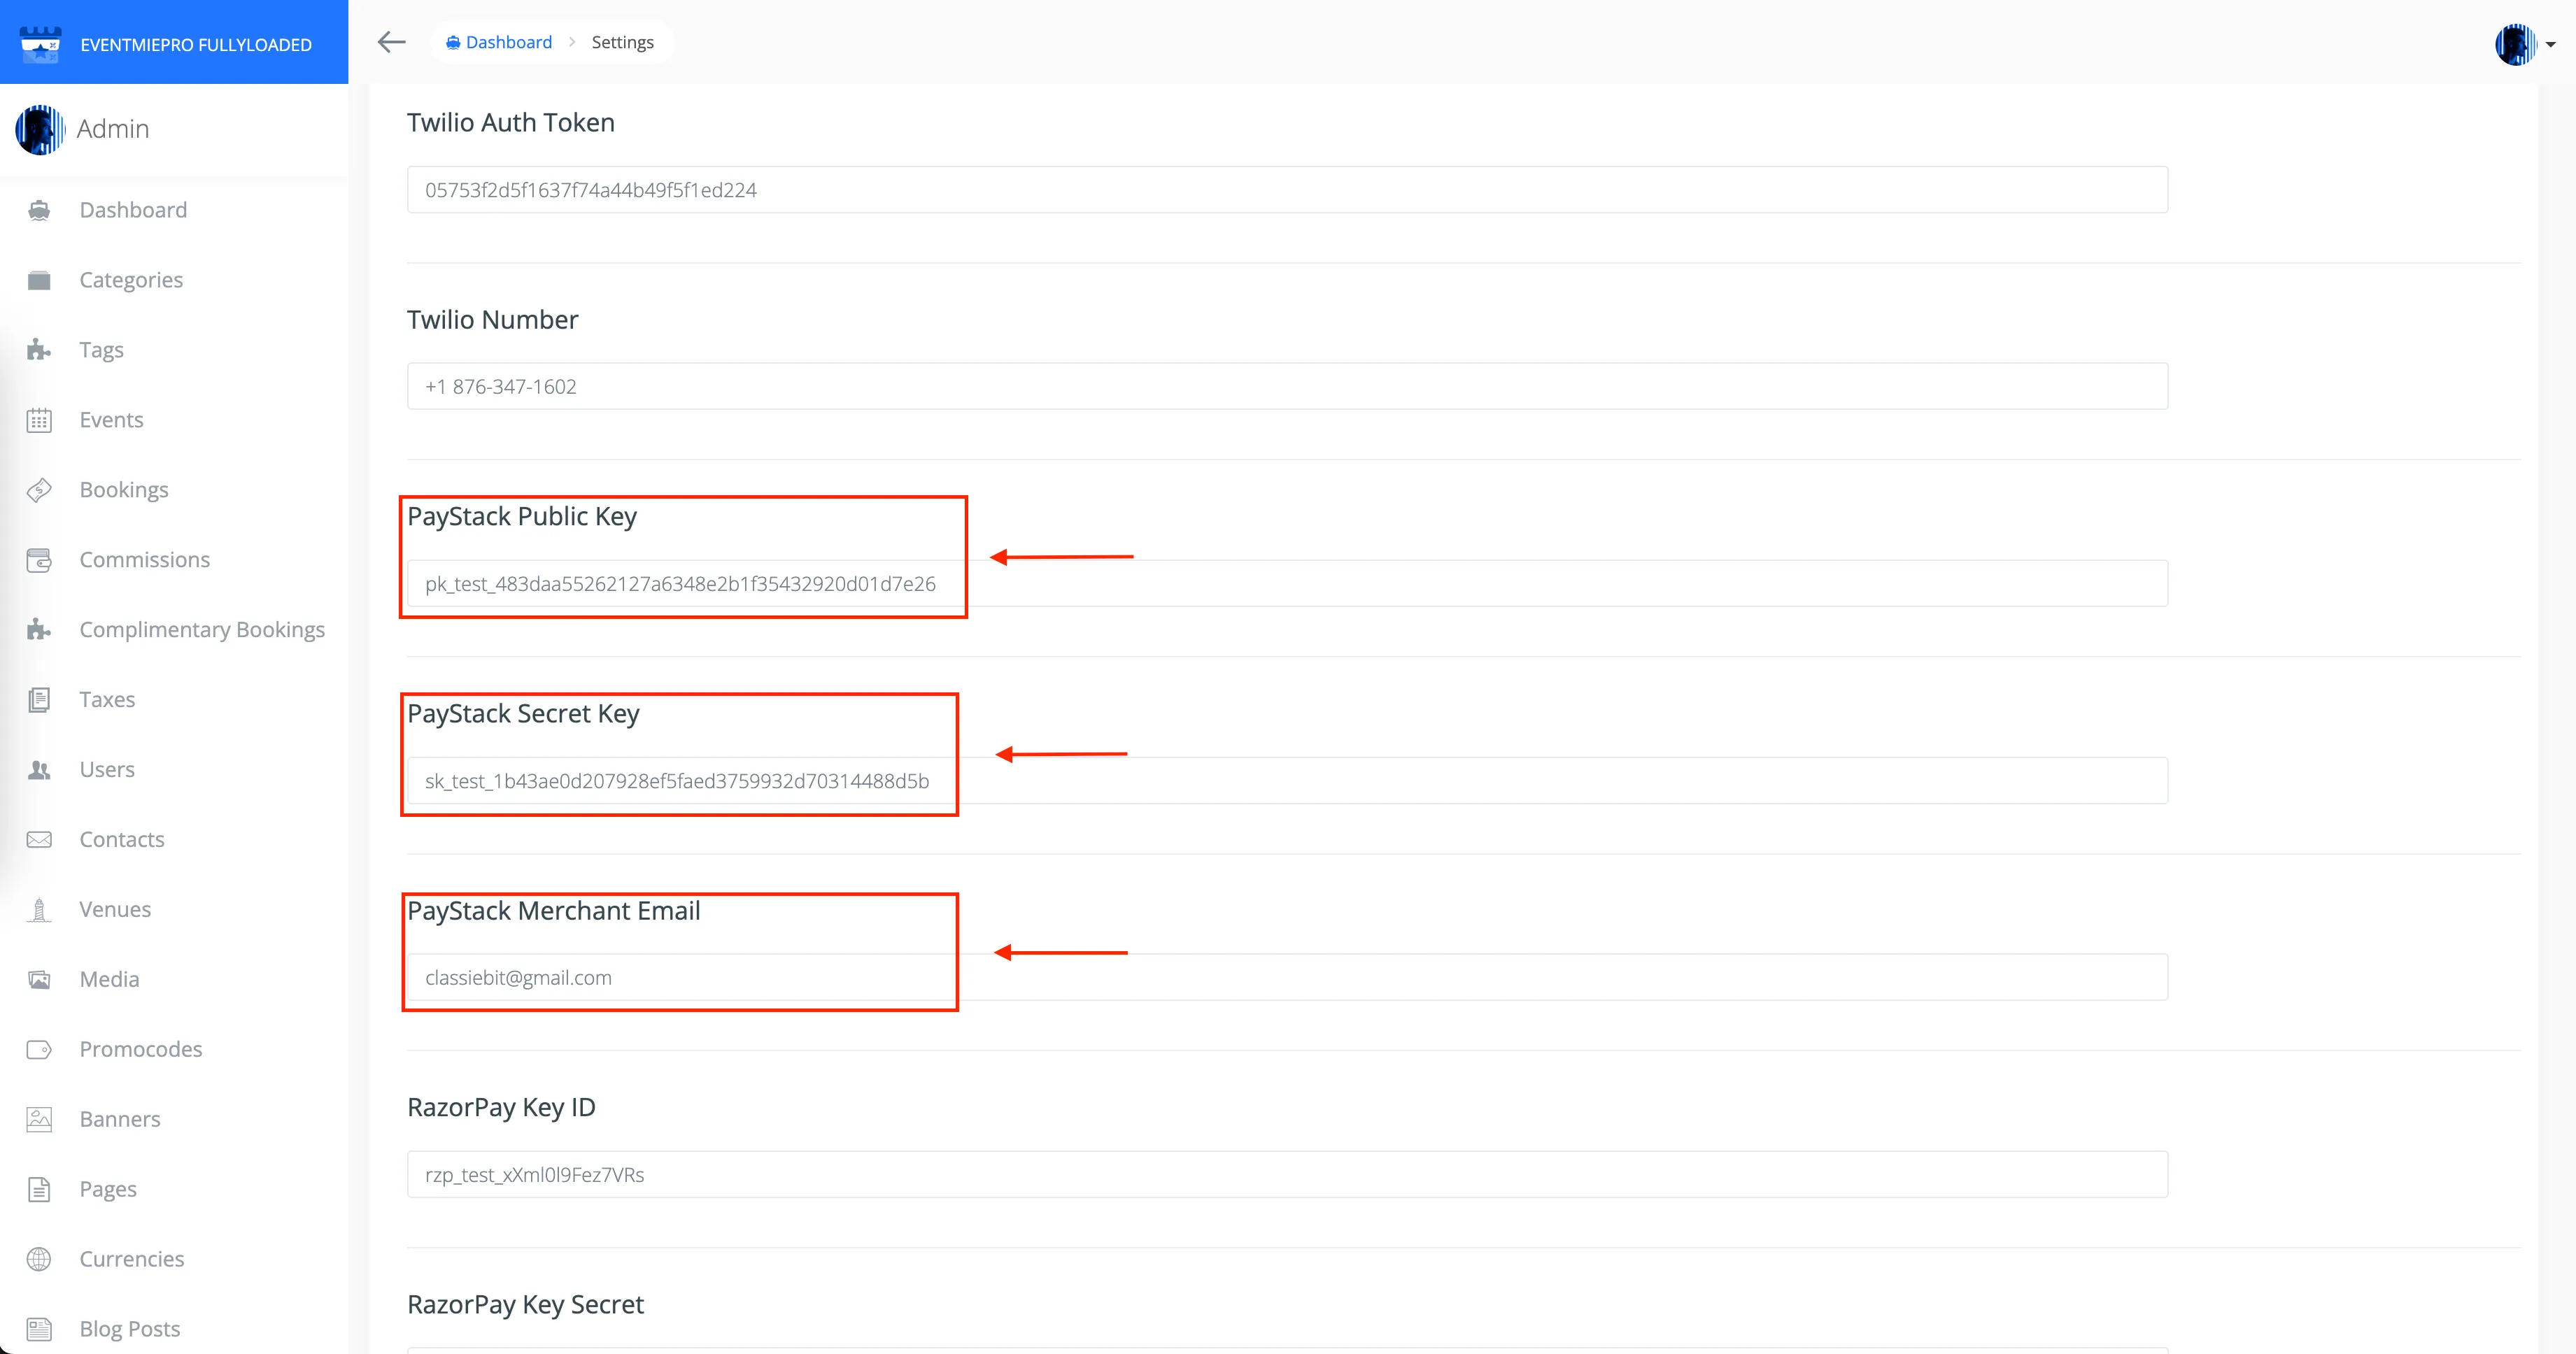The height and width of the screenshot is (1354, 2576).
Task: Click the Venues lighthouse icon
Action: tap(39, 910)
